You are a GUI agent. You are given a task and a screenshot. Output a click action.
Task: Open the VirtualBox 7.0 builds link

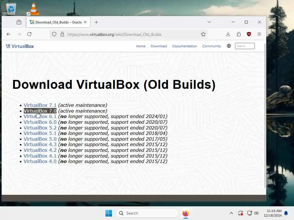(40, 111)
